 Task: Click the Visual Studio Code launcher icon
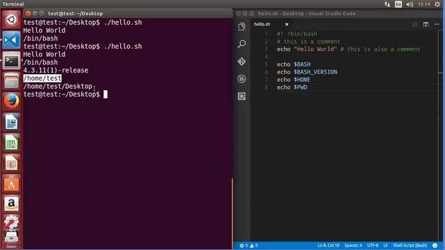[11, 40]
